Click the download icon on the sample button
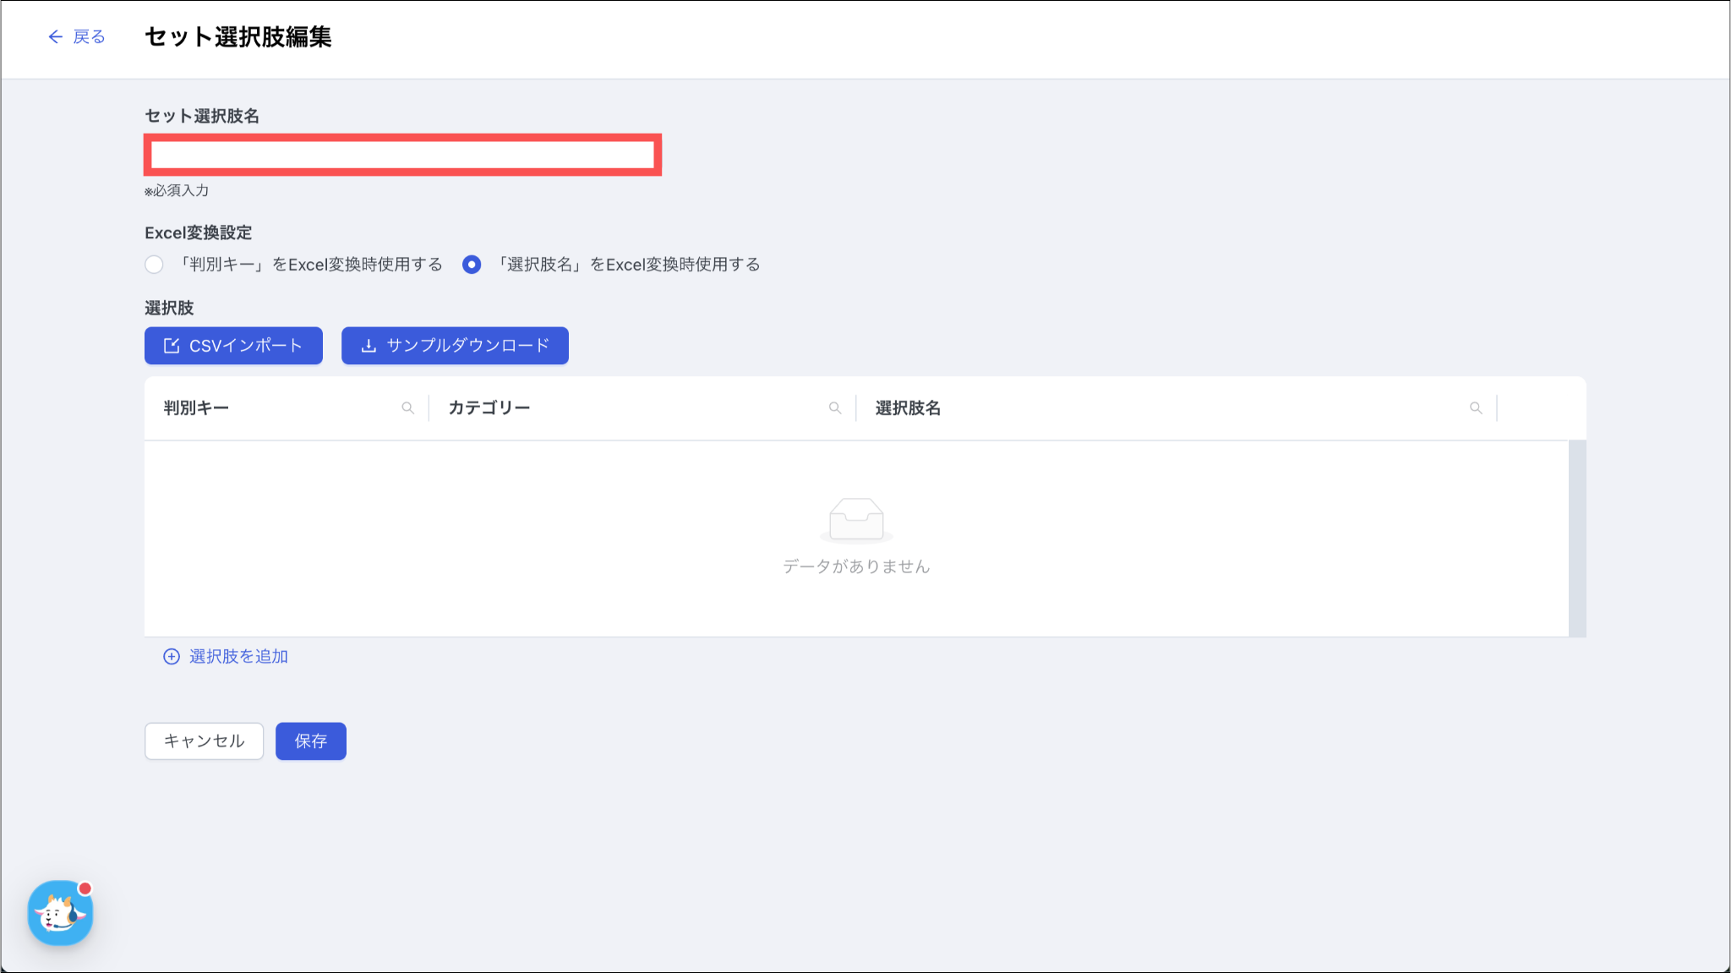Screen dimensions: 1731x973 point(369,346)
